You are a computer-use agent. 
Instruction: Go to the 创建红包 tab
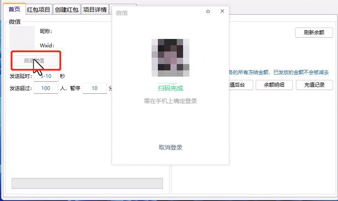[67, 10]
